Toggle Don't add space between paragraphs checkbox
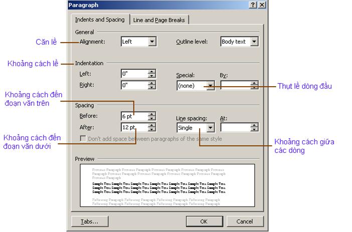The image size is (352, 232). click(x=83, y=139)
